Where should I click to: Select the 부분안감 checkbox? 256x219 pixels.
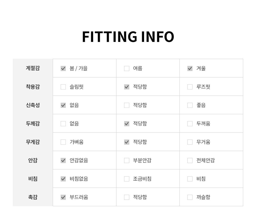tap(127, 160)
